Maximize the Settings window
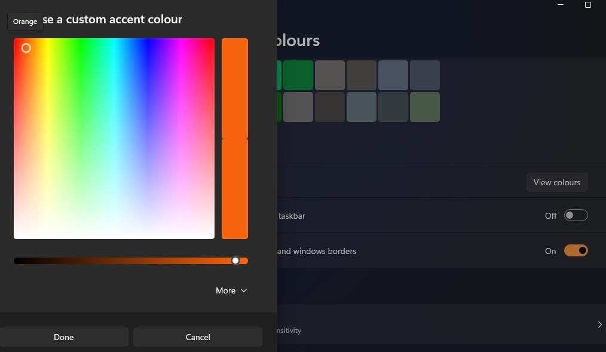The image size is (606, 352). tap(588, 5)
